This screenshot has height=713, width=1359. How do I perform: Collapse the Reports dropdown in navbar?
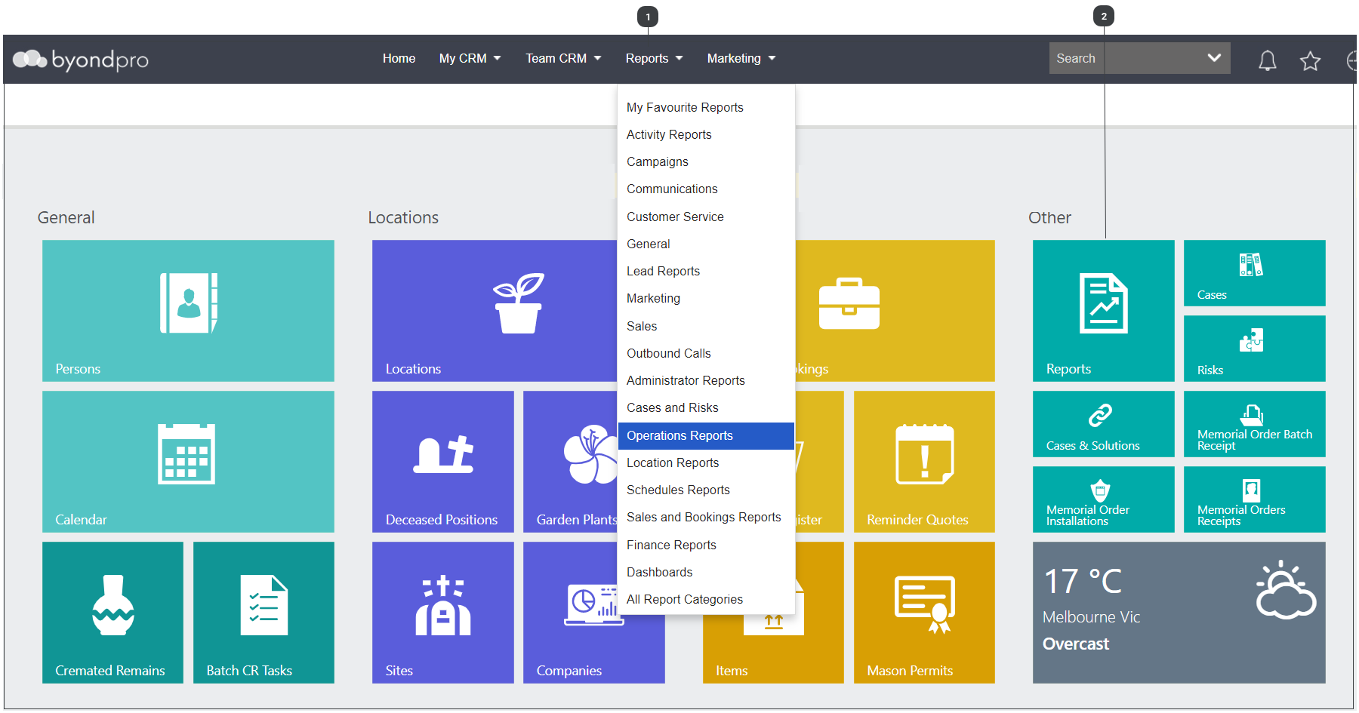click(654, 58)
